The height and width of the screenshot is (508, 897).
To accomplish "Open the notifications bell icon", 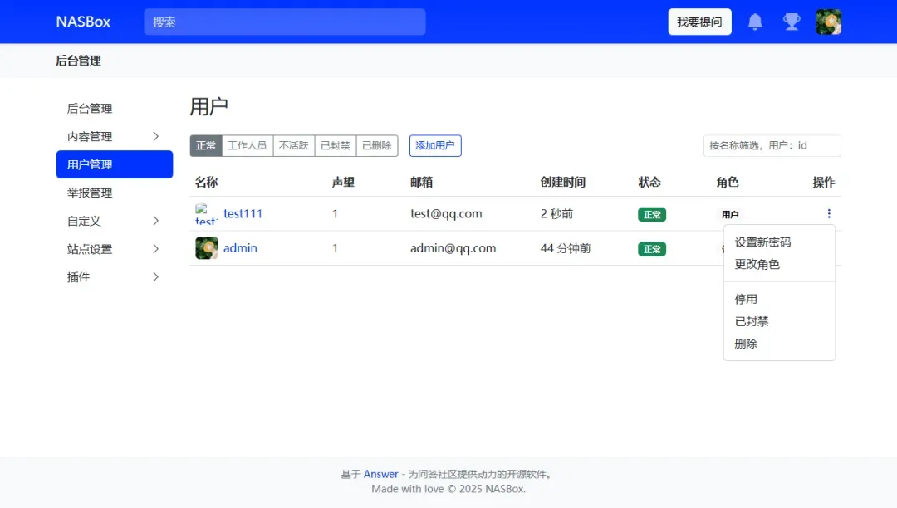I will [x=755, y=22].
